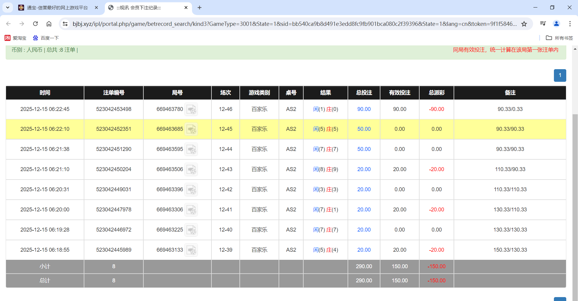Bookmark this page with the star icon
Image resolution: width=578 pixels, height=301 pixels.
[524, 24]
